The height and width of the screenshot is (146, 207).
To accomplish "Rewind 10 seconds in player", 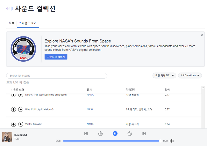I will point(100,134).
